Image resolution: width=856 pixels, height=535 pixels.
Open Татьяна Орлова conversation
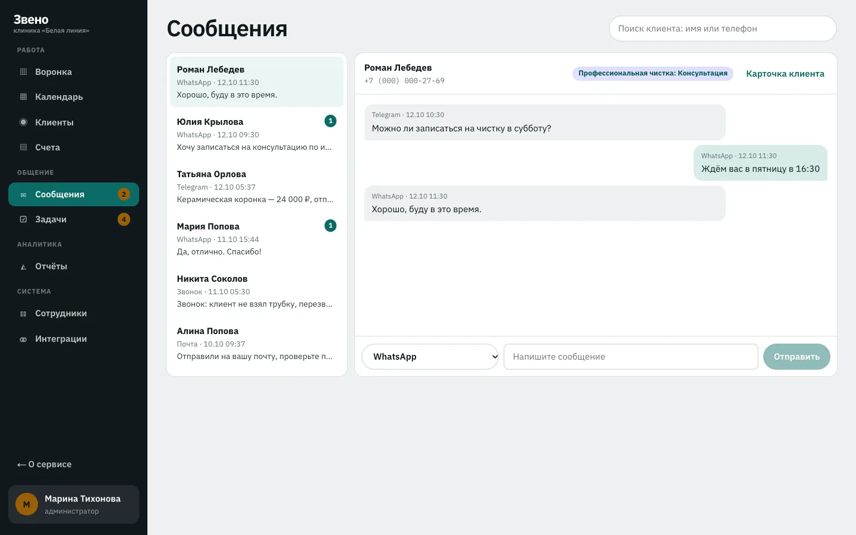pos(257,187)
